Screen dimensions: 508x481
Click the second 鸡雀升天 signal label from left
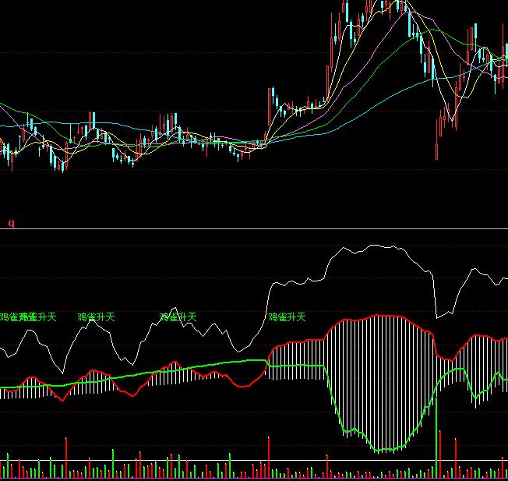[96, 317]
